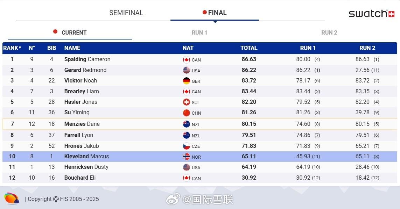
Task: Click the colorful logo in the footer
Action: [12, 199]
